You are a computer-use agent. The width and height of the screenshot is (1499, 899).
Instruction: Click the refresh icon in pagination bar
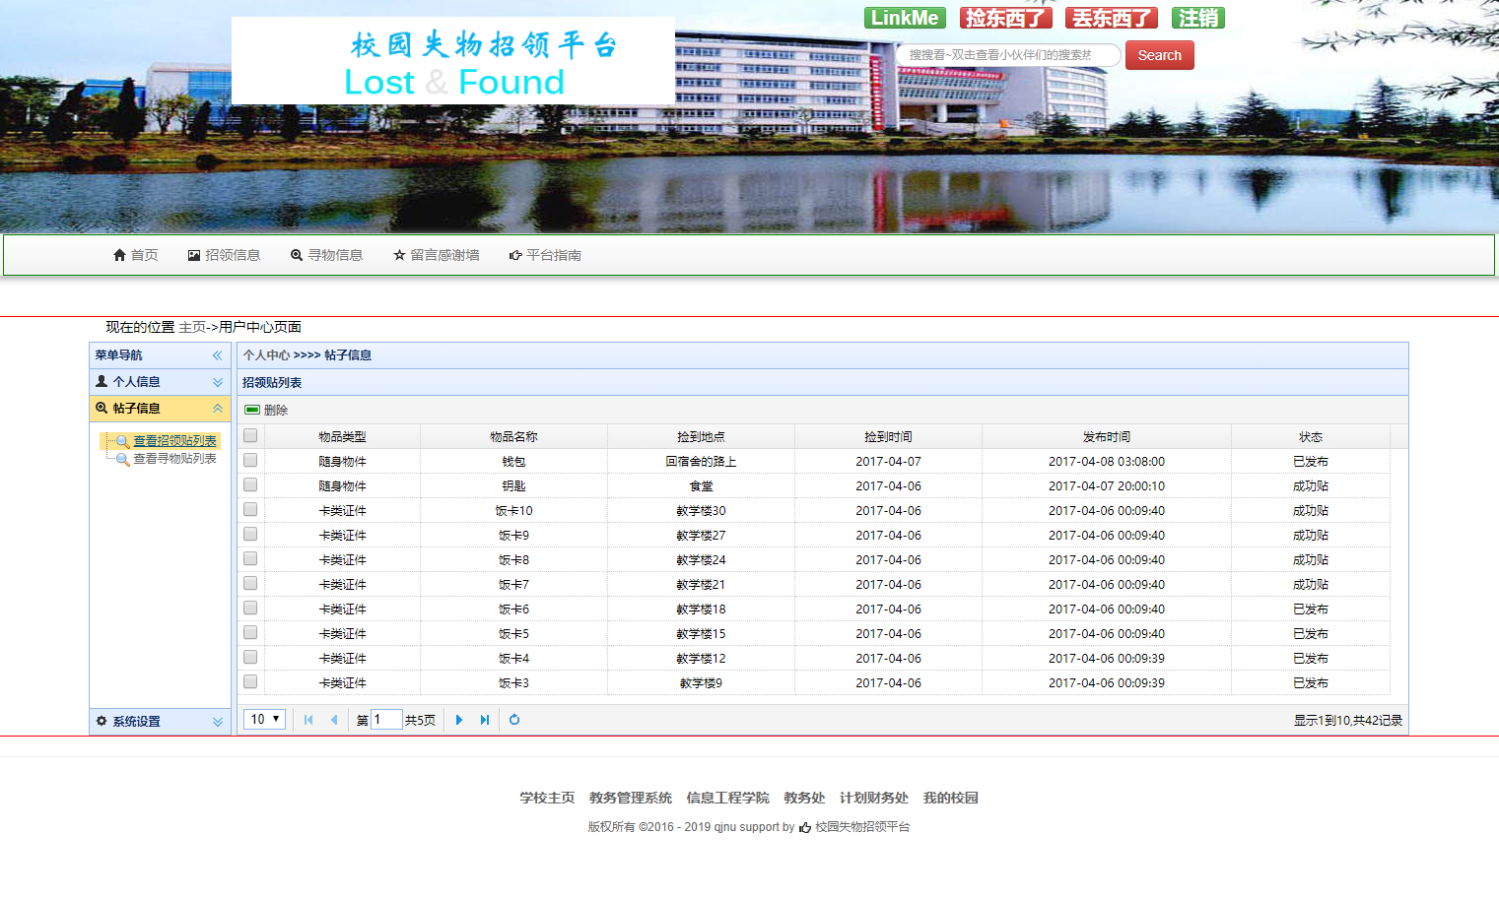[514, 720]
